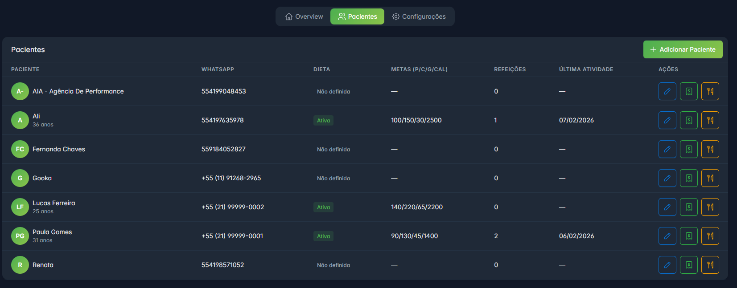
Task: Open Paula Gomes' orange utensils icon
Action: (x=710, y=236)
